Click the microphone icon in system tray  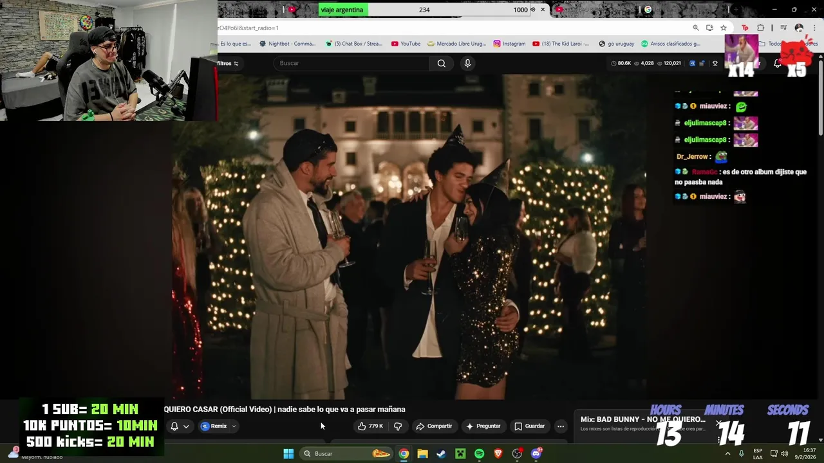pyautogui.click(x=742, y=453)
